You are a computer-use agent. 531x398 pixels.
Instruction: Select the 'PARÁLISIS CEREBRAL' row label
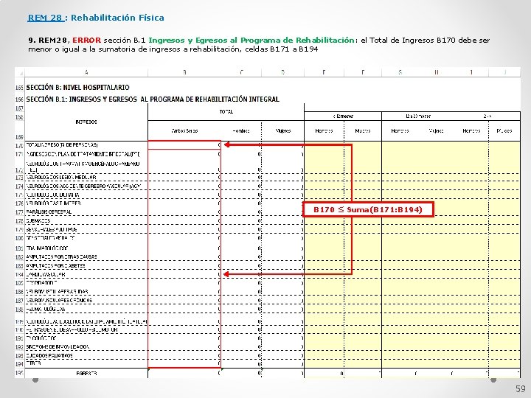point(49,212)
